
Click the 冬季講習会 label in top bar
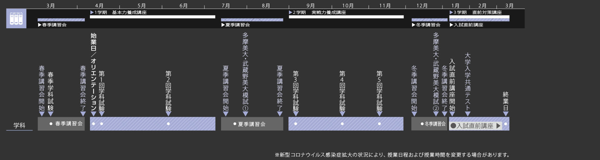point(426,25)
